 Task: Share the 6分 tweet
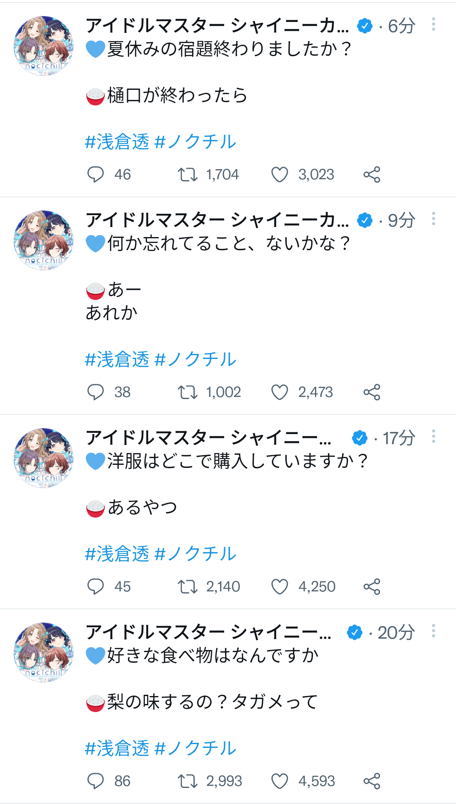pyautogui.click(x=372, y=174)
